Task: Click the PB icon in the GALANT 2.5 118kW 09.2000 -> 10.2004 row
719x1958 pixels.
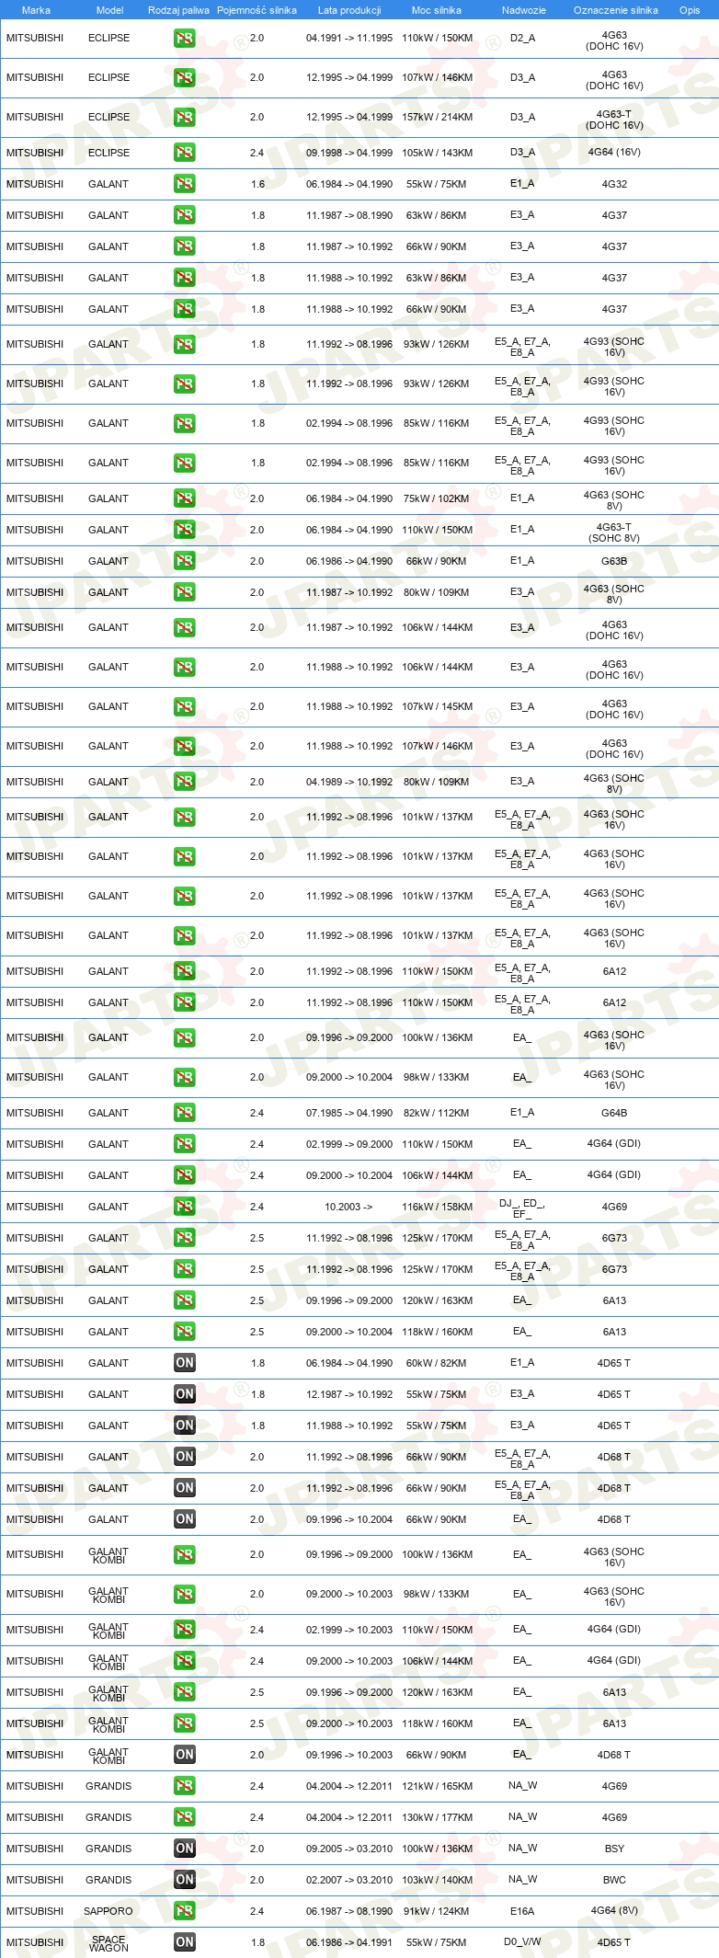Action: 184,1332
